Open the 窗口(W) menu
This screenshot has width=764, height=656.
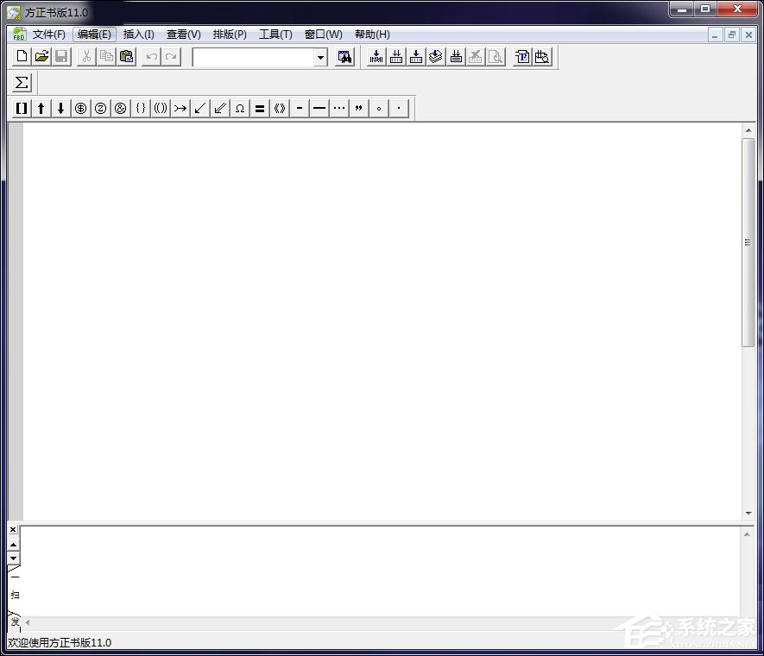click(324, 35)
